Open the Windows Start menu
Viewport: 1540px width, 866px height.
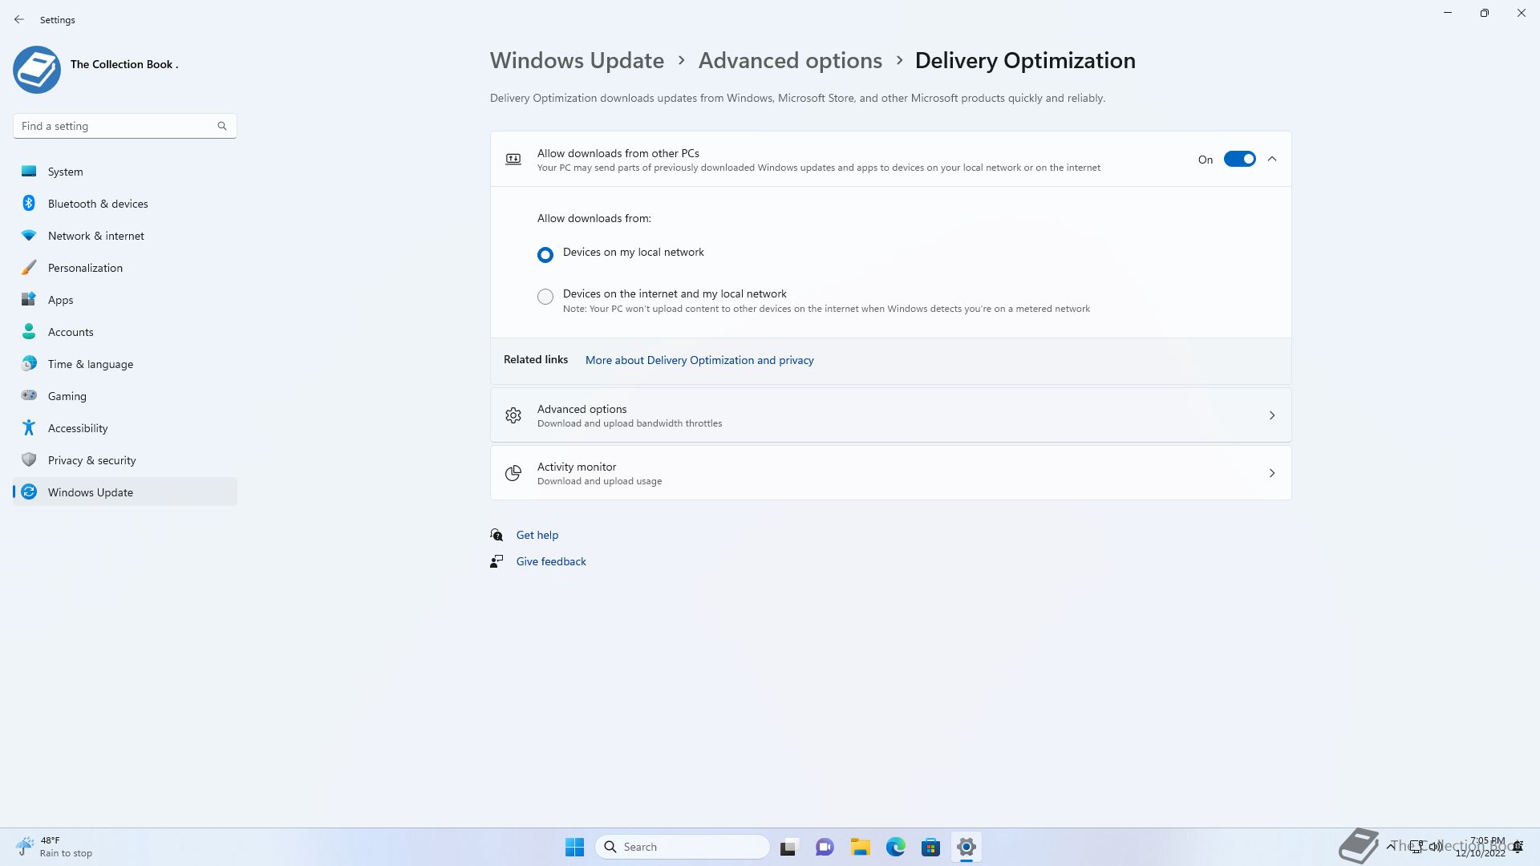click(x=574, y=847)
